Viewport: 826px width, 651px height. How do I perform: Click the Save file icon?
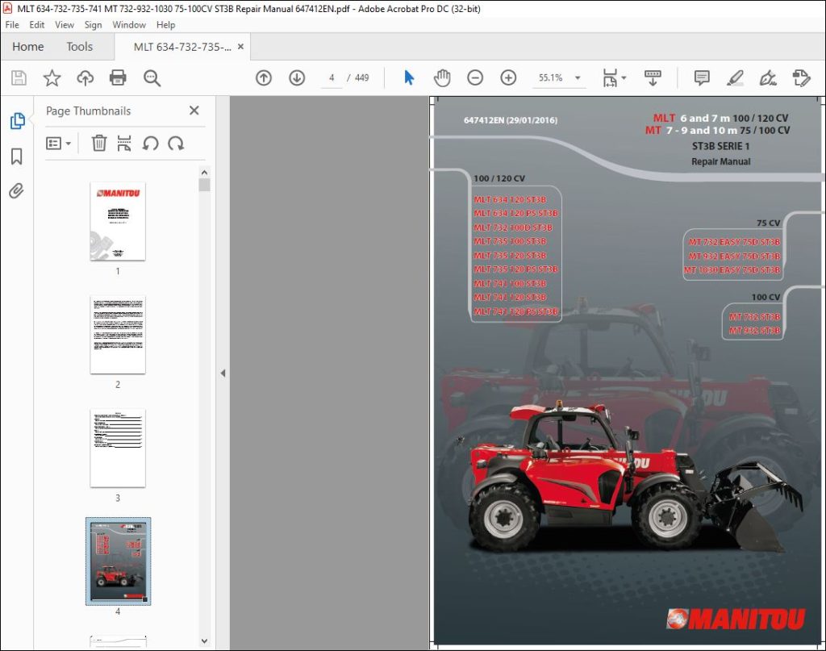[19, 78]
